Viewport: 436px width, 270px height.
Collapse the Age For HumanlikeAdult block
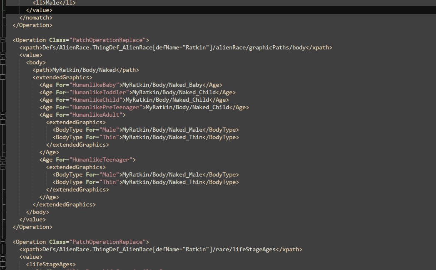click(2, 115)
